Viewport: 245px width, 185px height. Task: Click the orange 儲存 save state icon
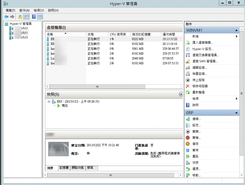tap(187, 144)
